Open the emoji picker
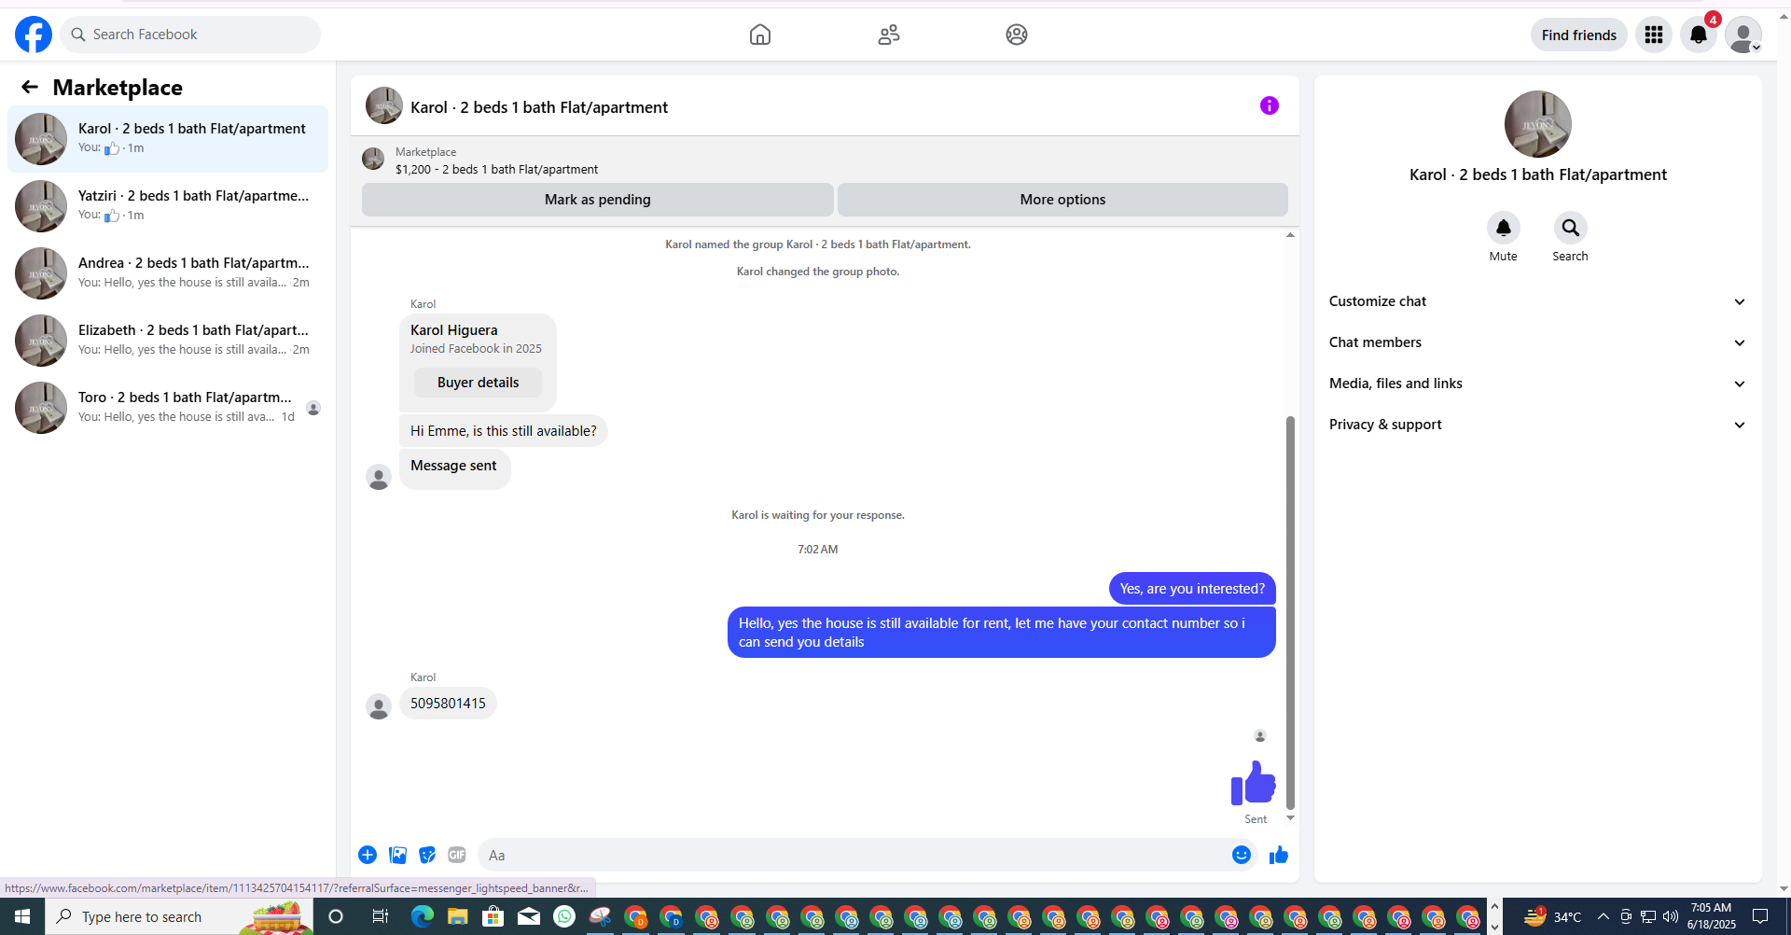Image resolution: width=1791 pixels, height=935 pixels. pyautogui.click(x=1242, y=855)
